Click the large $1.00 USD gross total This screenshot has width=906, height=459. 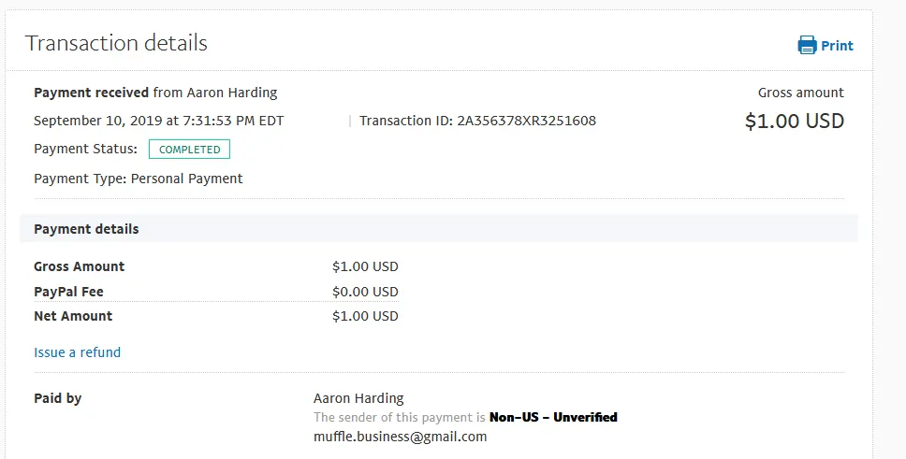[794, 122]
